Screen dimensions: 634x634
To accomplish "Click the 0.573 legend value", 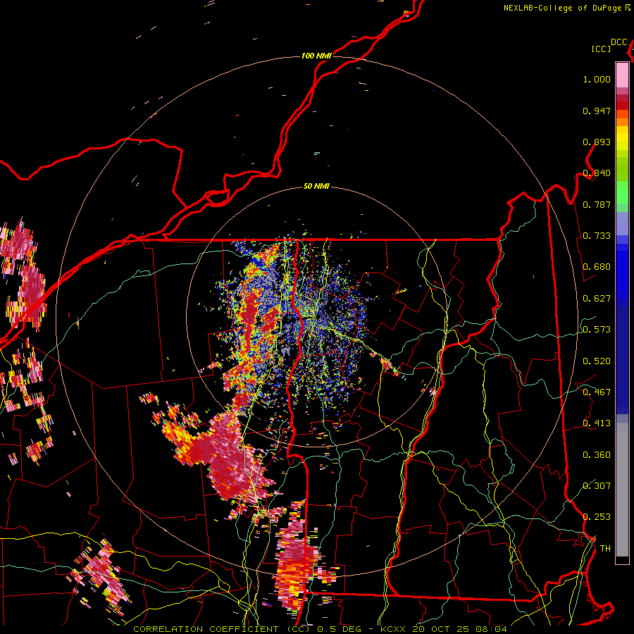I will 597,330.
